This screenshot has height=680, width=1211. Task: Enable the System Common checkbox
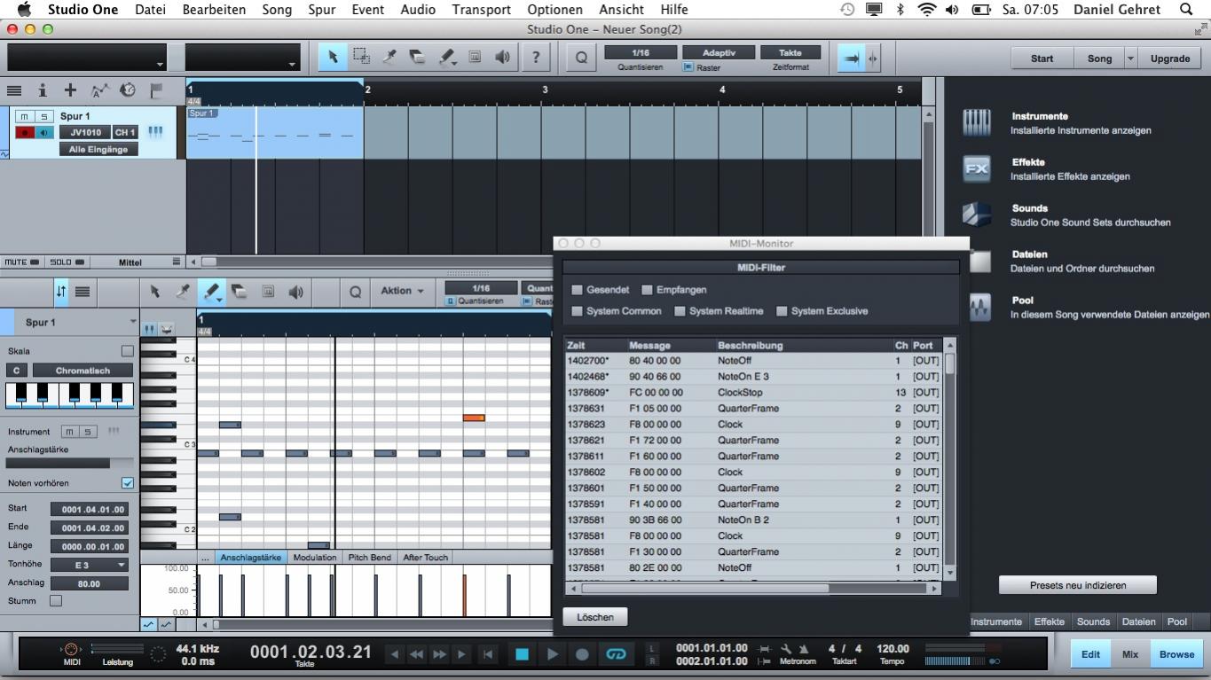coord(577,311)
